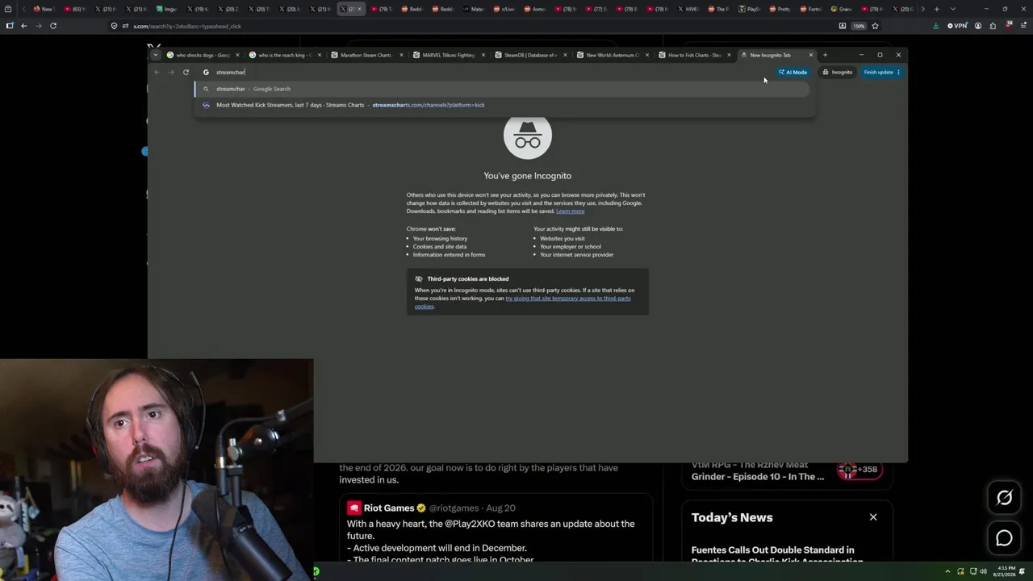Click the menu dots next to Finish update
The width and height of the screenshot is (1033, 581).
pos(898,73)
